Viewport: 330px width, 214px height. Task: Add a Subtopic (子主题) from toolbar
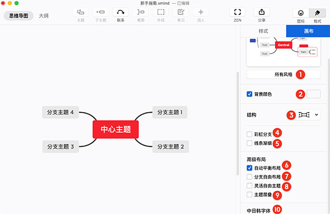(101, 12)
